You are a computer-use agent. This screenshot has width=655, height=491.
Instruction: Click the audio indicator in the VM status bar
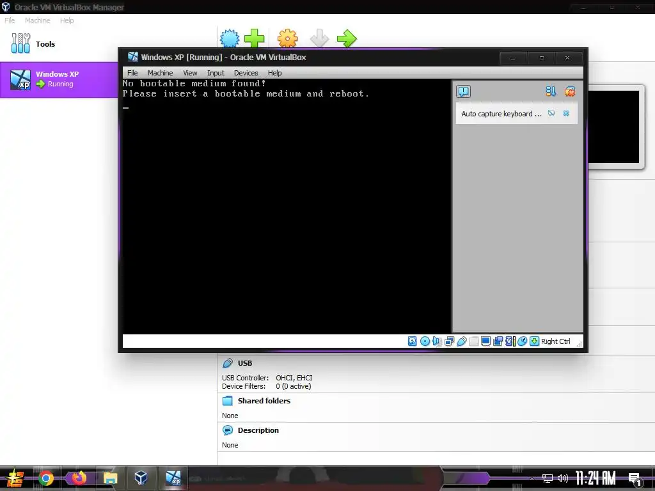click(437, 341)
